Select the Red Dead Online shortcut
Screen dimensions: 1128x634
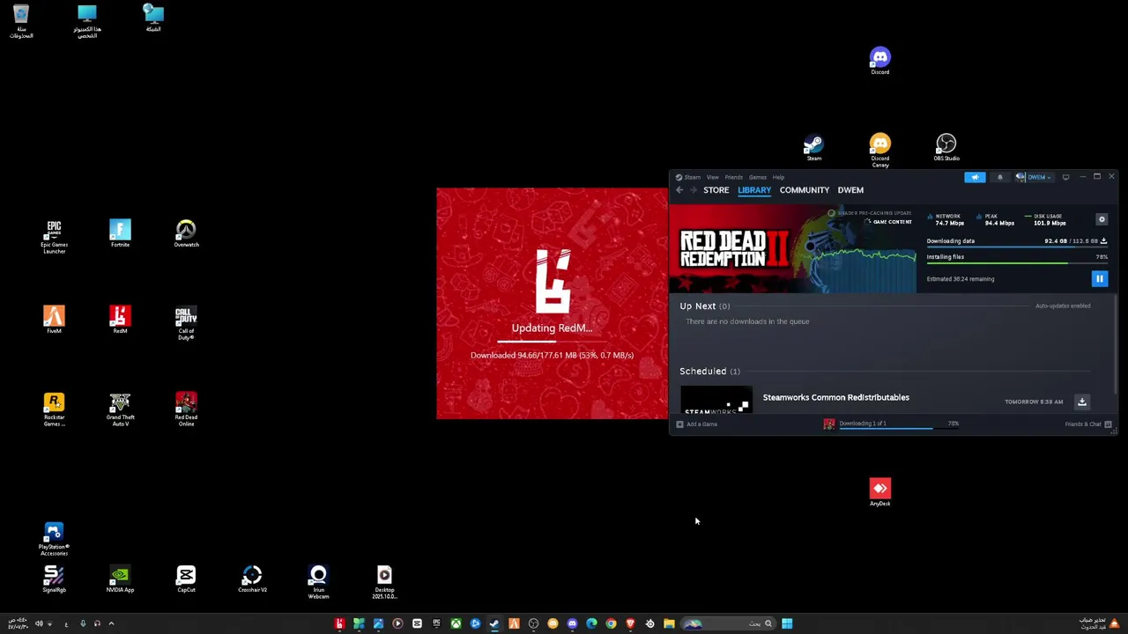186,410
